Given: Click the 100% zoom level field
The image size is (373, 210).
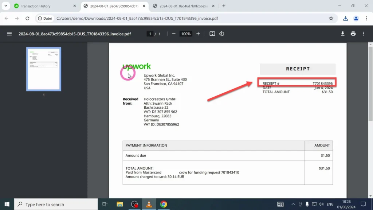Looking at the screenshot, I should (186, 34).
